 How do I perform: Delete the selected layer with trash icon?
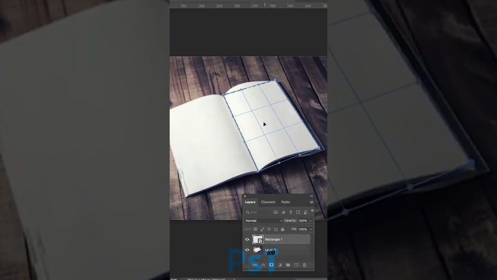pyautogui.click(x=304, y=265)
